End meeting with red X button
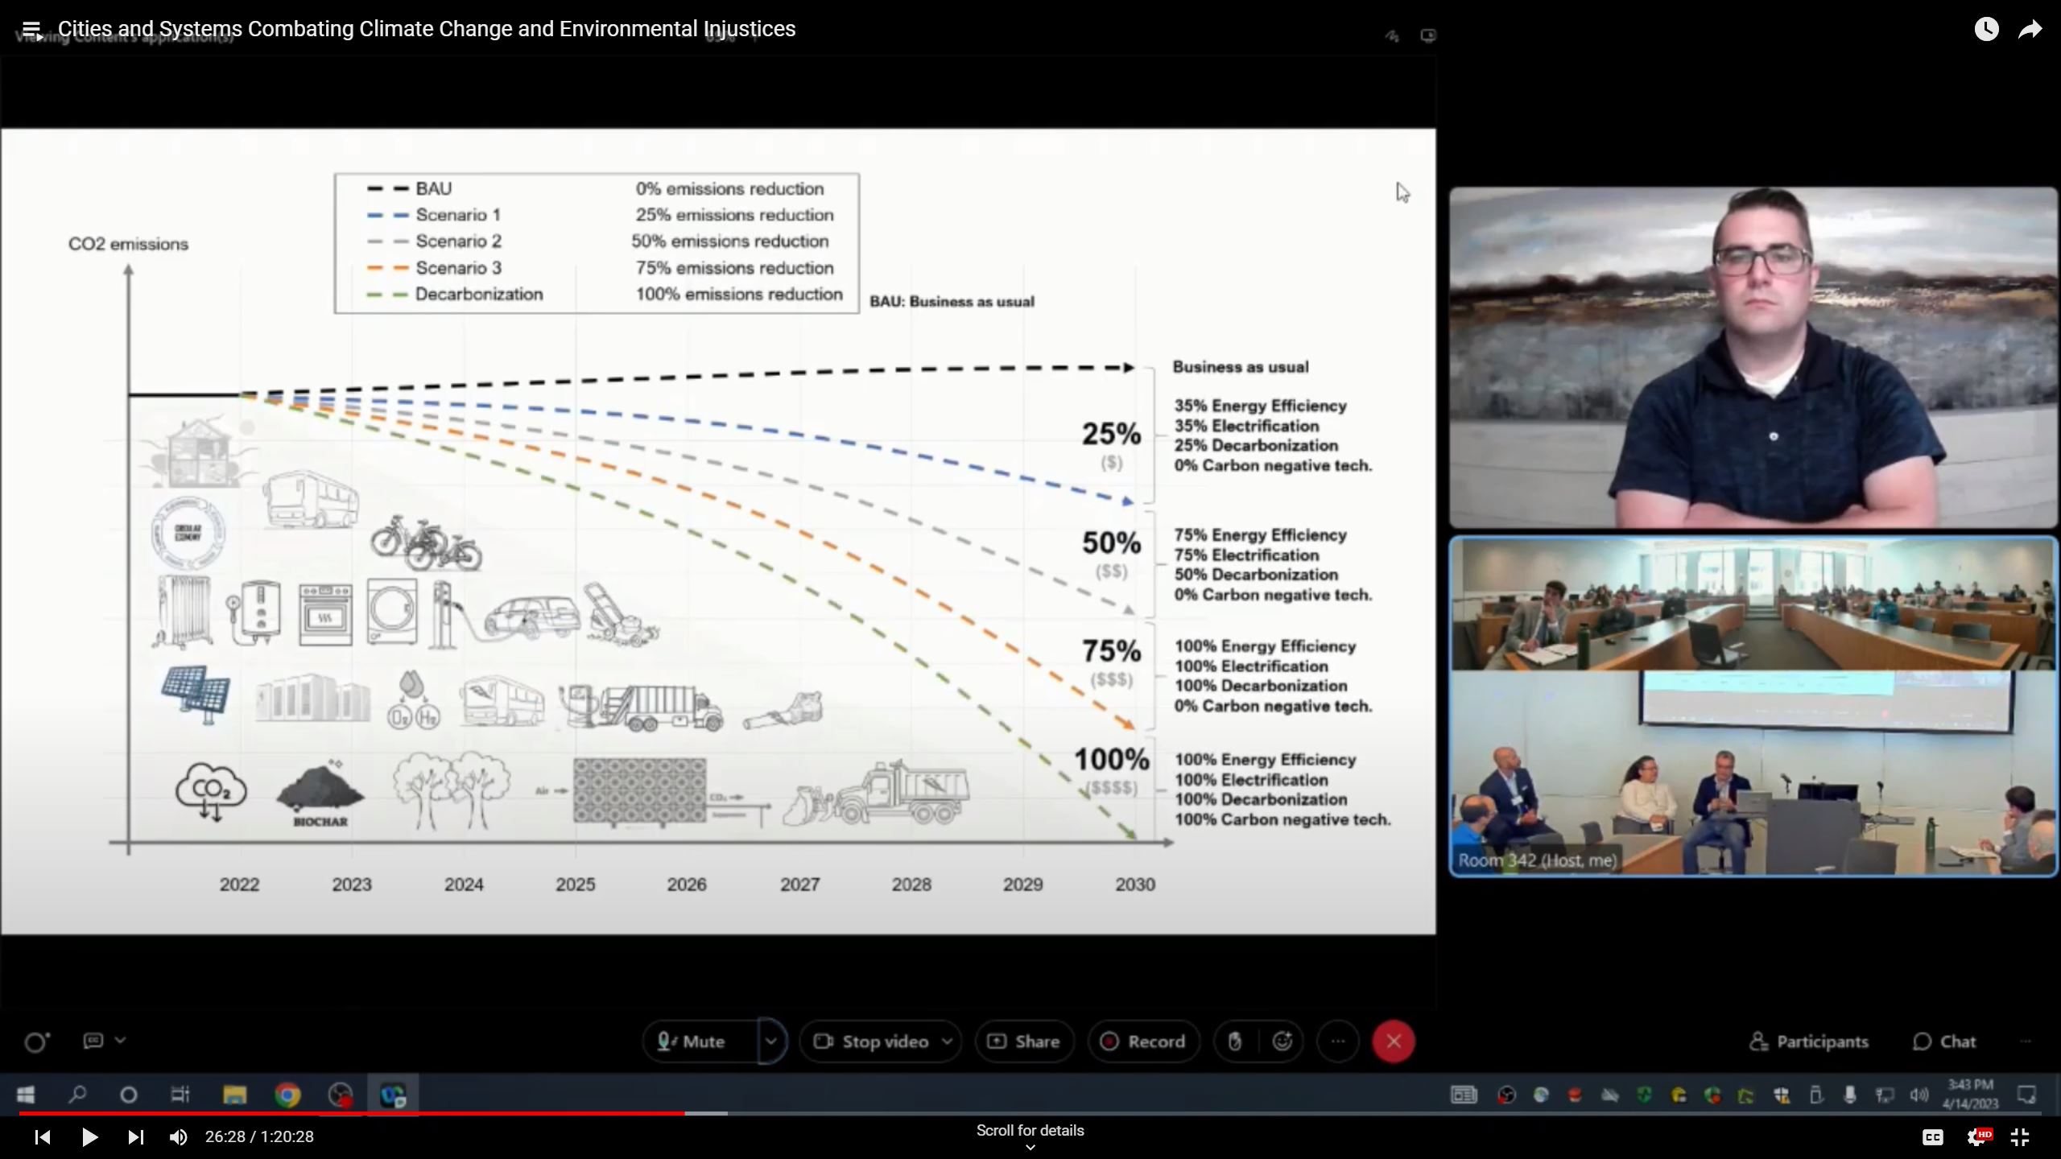 click(1394, 1041)
